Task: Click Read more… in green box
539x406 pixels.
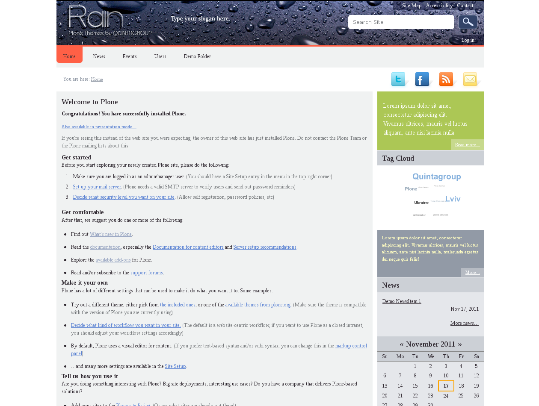Action: [467, 145]
